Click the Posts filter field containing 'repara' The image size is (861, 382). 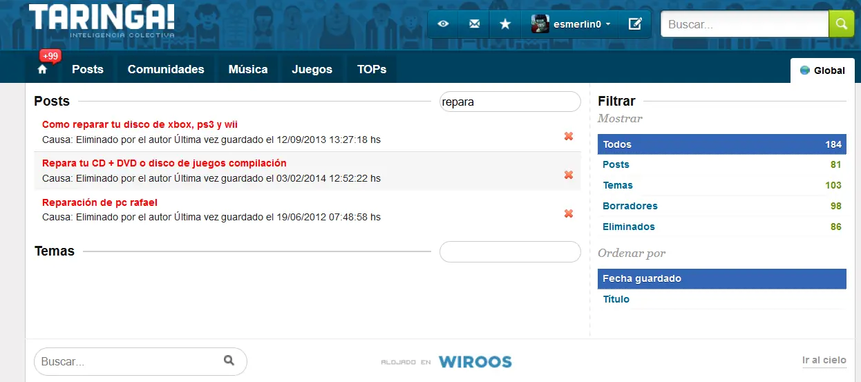tap(510, 102)
